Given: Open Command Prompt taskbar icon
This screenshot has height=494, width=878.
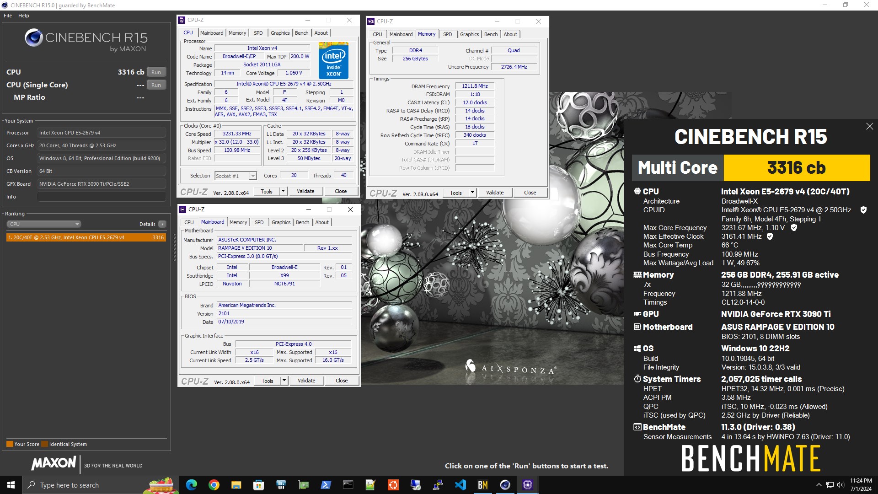Looking at the screenshot, I should 348,485.
